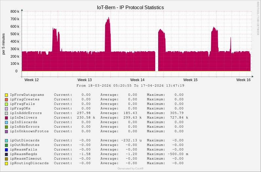Select the ipReasmReqds legend label
Image resolution: width=261 pixels, height=172 pixels.
click(x=23, y=154)
